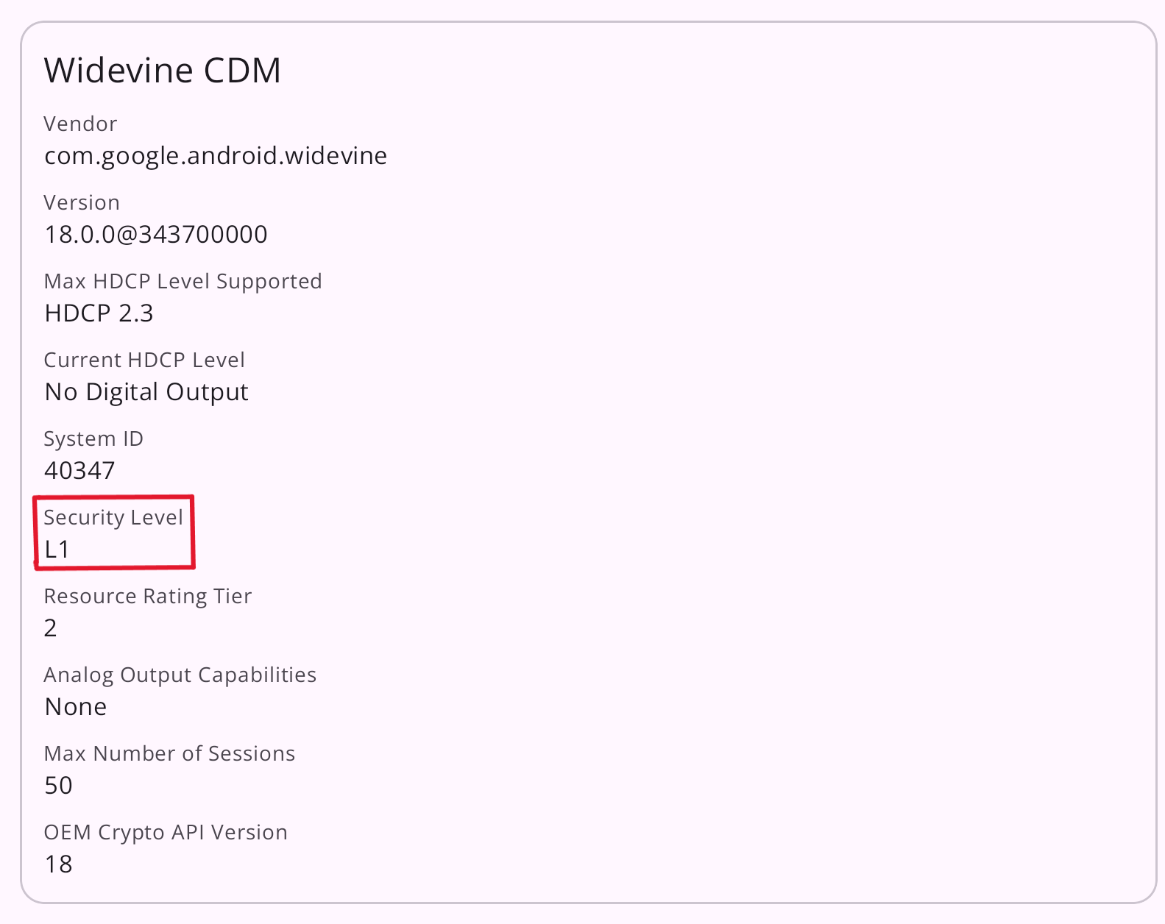The image size is (1165, 924).
Task: Select version number 18.0.0@343700000
Action: 156,235
